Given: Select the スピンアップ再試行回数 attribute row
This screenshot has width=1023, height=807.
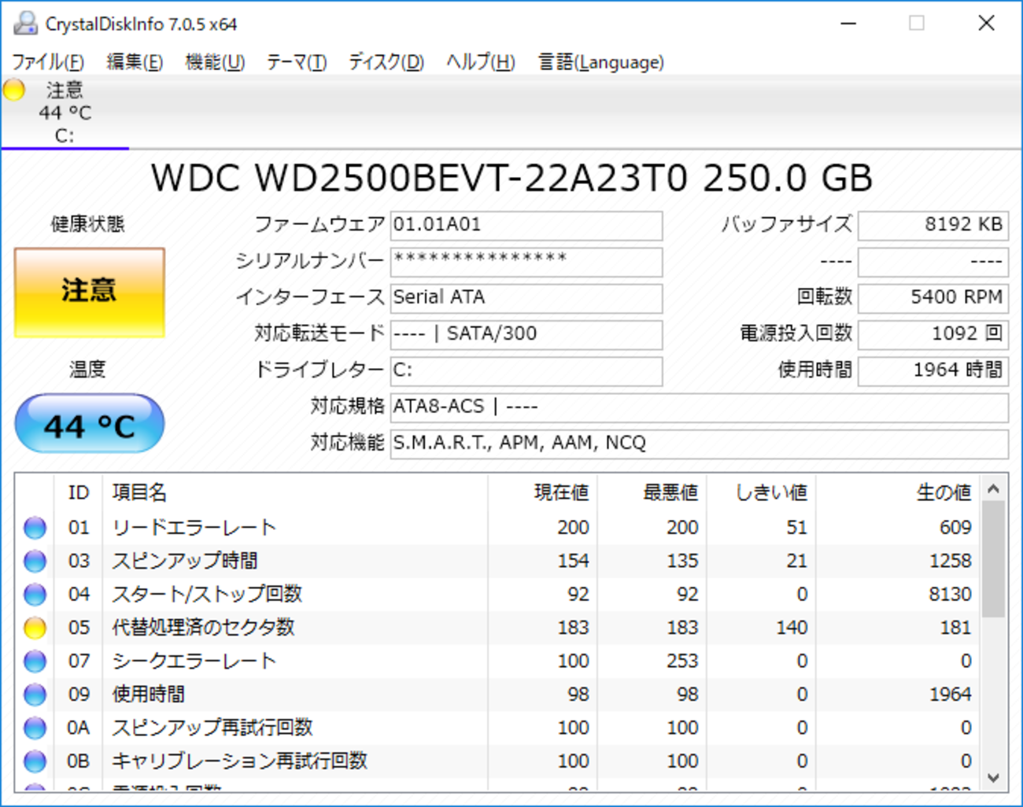Looking at the screenshot, I should [x=498, y=728].
